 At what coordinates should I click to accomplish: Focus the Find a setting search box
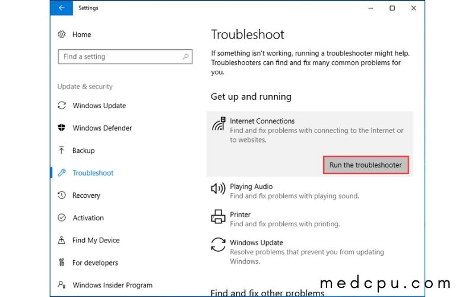point(125,56)
